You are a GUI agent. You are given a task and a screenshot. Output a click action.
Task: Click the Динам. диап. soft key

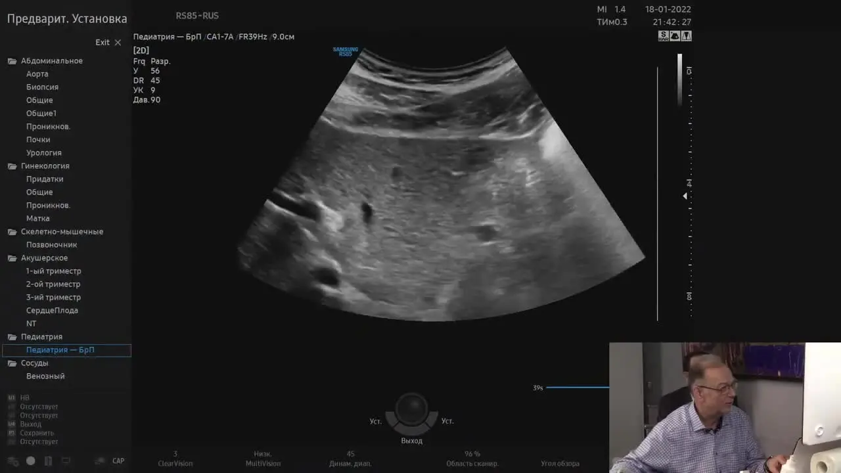tap(351, 459)
